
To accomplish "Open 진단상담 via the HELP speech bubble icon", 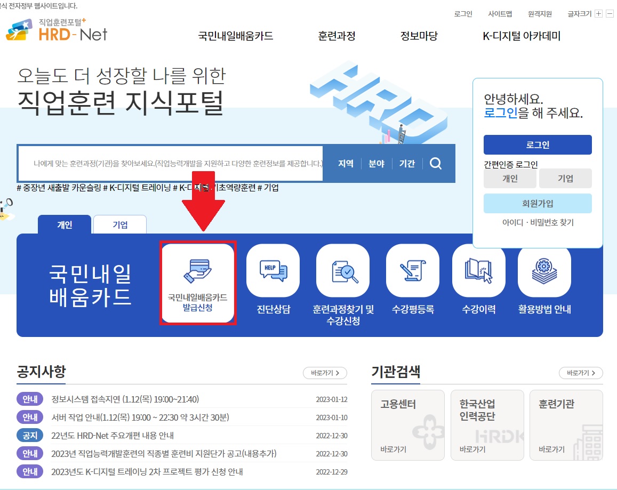I will click(x=273, y=271).
